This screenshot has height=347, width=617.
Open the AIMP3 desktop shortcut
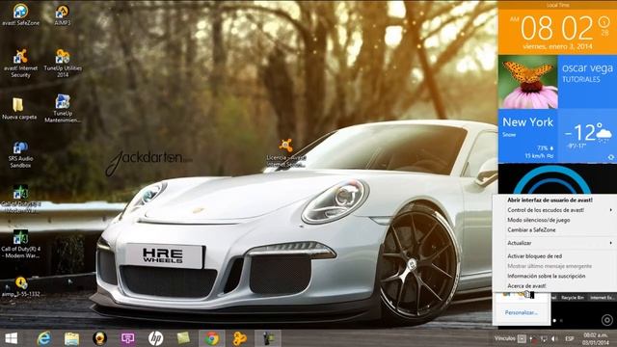[62, 14]
